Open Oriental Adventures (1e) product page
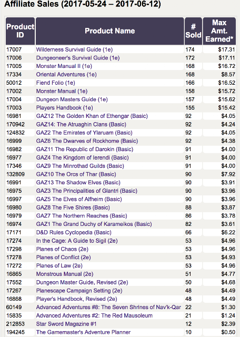 [x=66, y=75]
